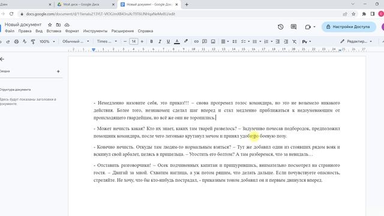Apply a checklist to text
Screen dimensions: 384x216
coord(243,41)
